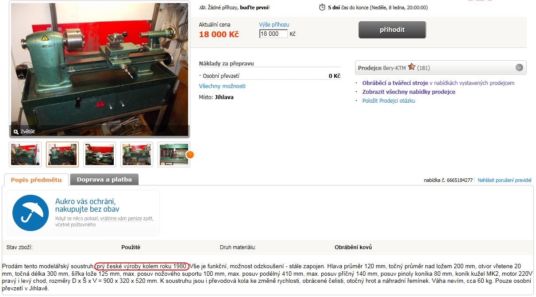Open Zobrazit všechny nabídky prodejce link
The width and height of the screenshot is (536, 297).
[x=409, y=92]
